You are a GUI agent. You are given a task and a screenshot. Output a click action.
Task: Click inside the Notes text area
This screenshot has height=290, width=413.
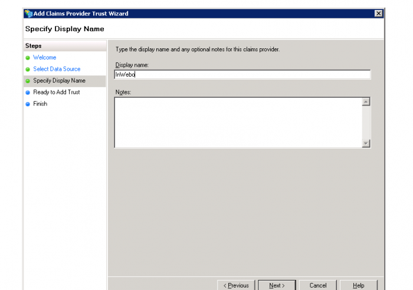point(237,122)
